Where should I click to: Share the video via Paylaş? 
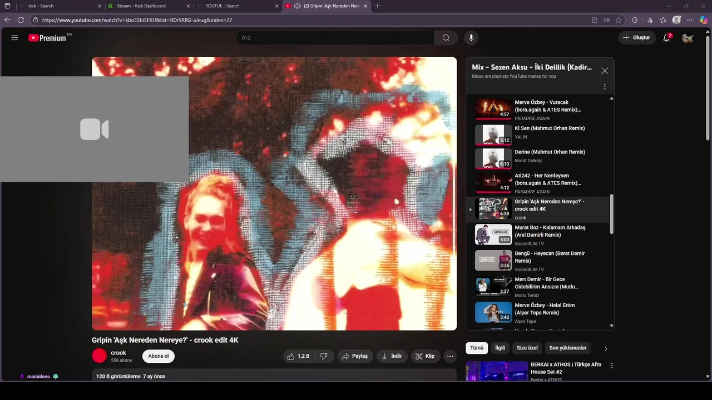[x=354, y=356]
